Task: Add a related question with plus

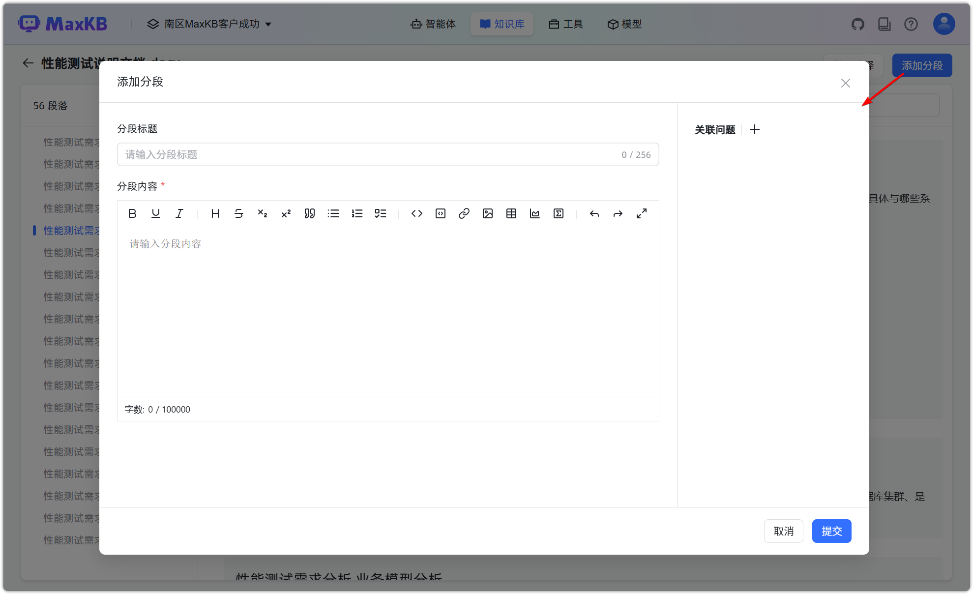Action: (x=755, y=129)
